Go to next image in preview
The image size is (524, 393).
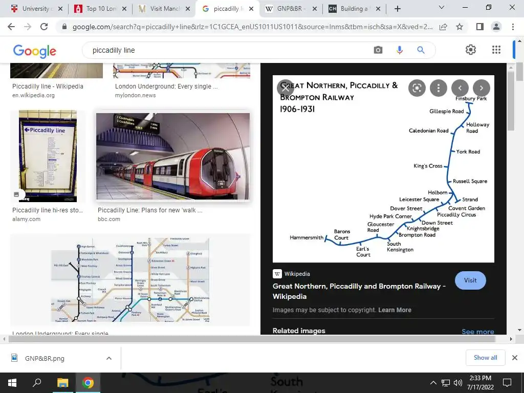481,88
